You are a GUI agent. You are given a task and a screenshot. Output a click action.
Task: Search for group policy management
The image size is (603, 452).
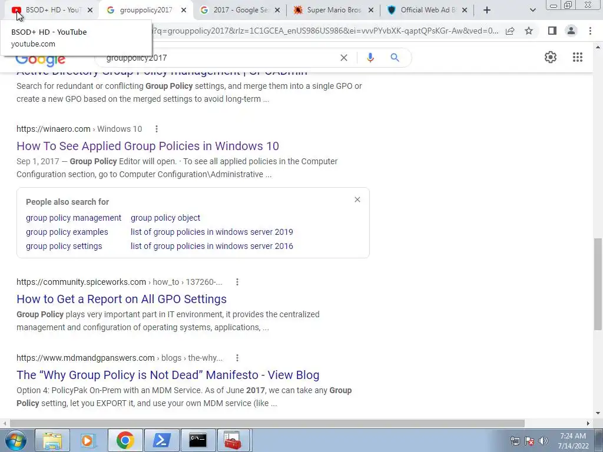tap(74, 218)
